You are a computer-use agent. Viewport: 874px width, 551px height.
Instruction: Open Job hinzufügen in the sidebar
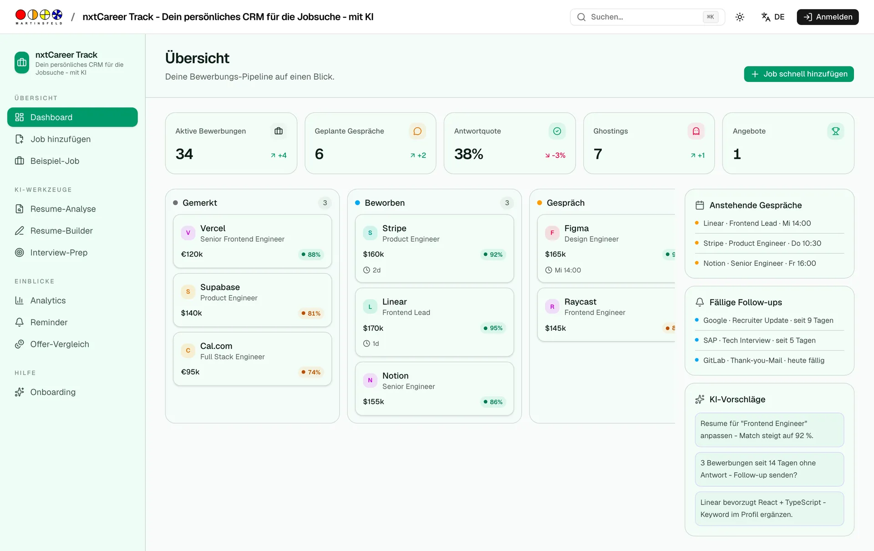point(72,139)
